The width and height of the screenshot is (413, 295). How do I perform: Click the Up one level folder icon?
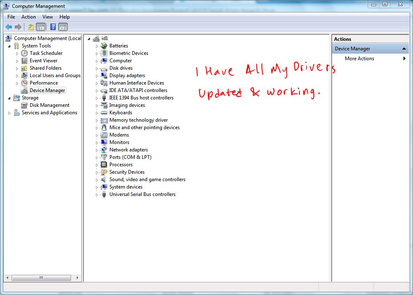point(31,27)
